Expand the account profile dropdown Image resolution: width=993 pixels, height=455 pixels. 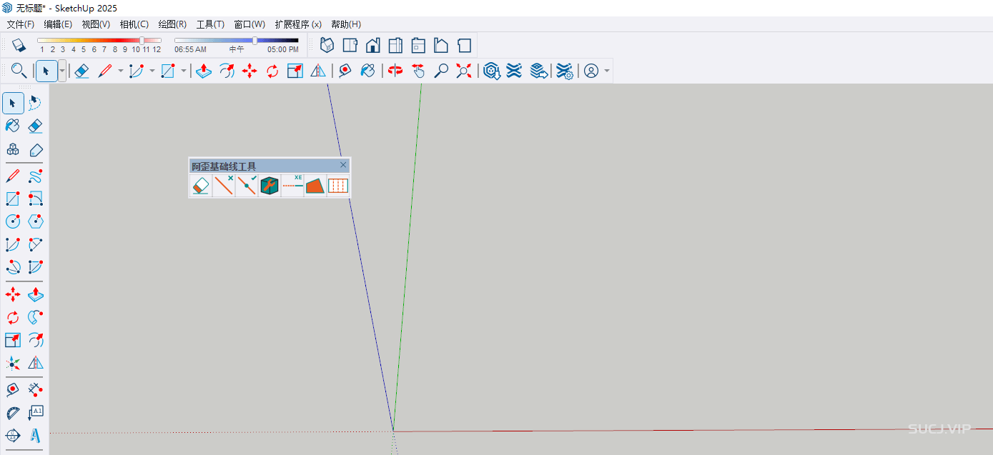[x=607, y=71]
